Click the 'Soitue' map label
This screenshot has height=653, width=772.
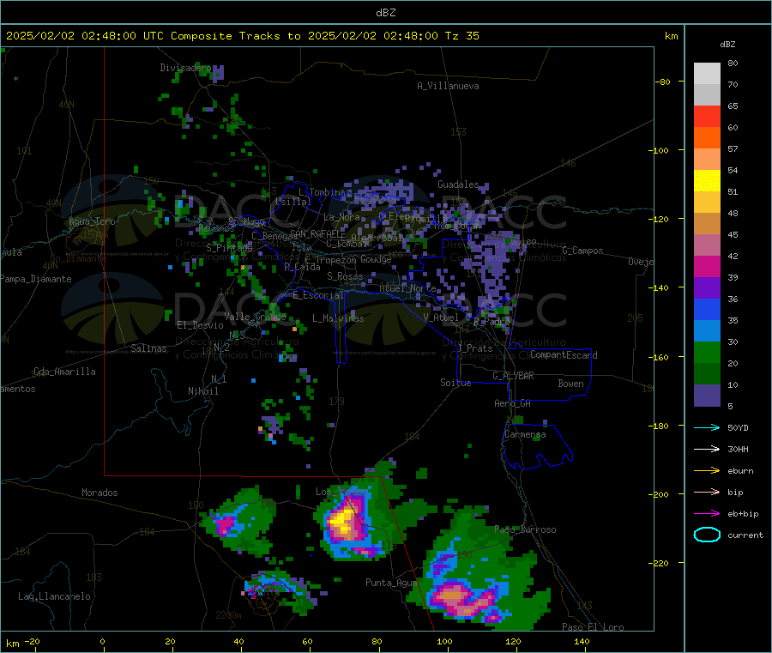click(x=455, y=383)
